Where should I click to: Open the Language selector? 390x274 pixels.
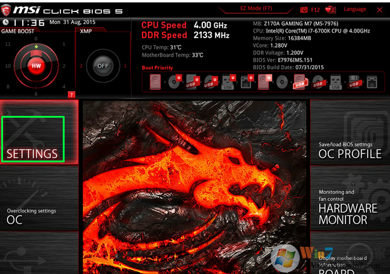pyautogui.click(x=354, y=10)
